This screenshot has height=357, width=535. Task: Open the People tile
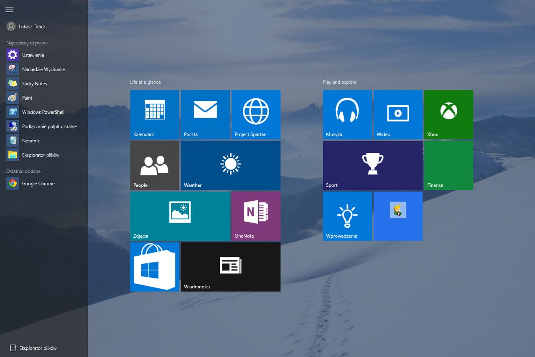[x=155, y=165]
